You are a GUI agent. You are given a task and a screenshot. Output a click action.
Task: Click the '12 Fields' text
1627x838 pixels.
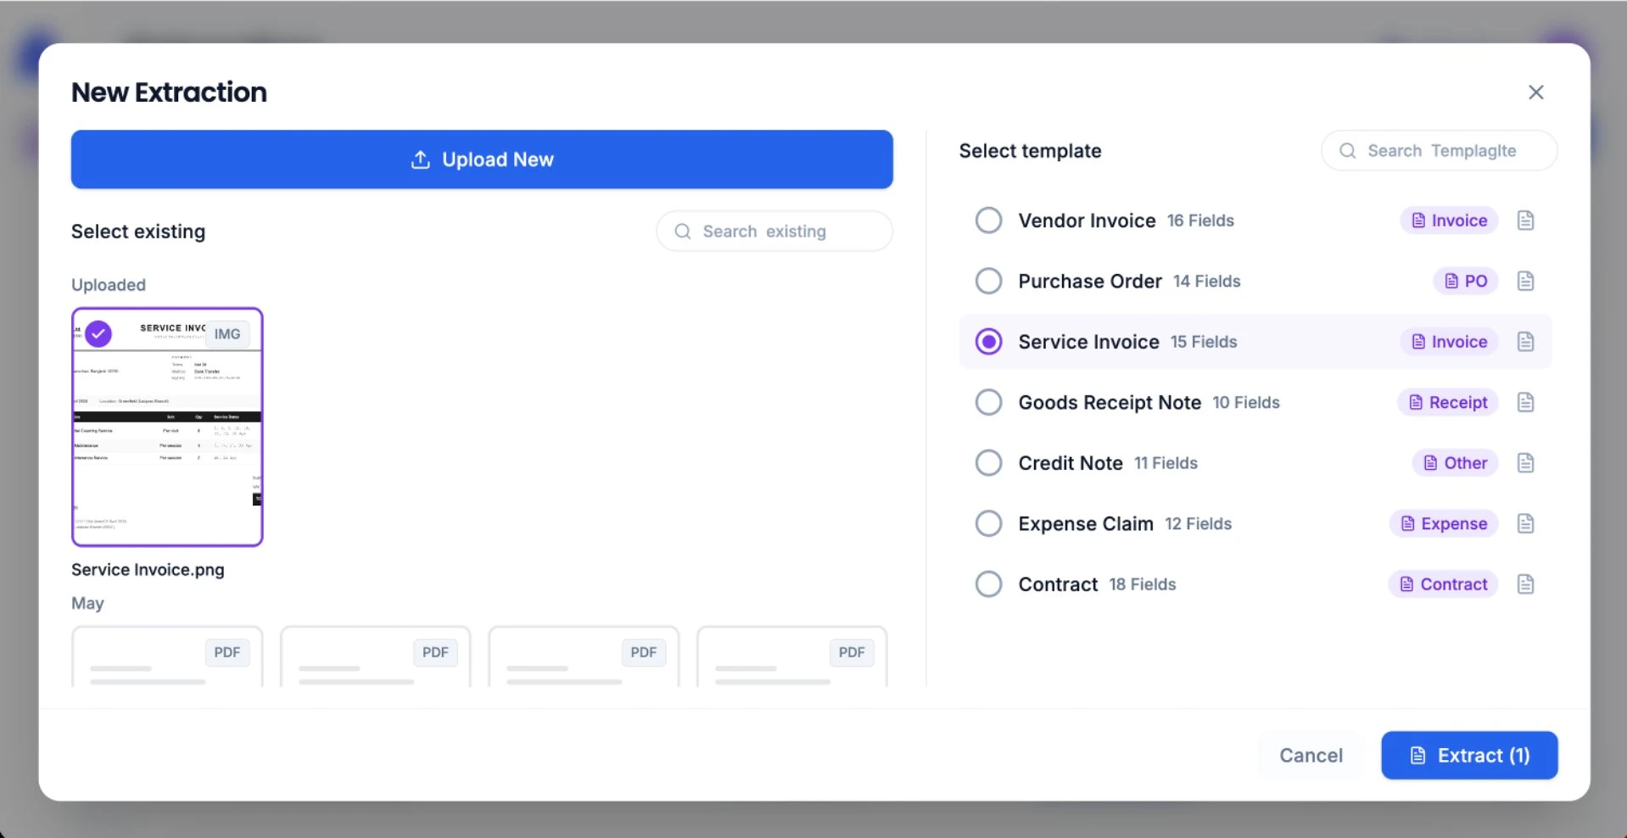coord(1198,523)
